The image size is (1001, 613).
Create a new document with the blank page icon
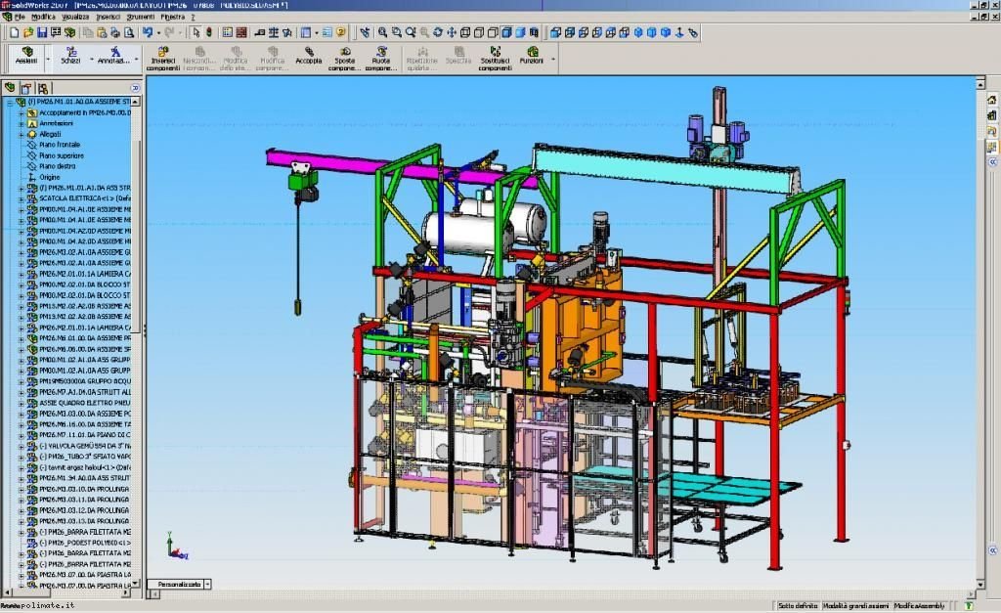click(14, 32)
